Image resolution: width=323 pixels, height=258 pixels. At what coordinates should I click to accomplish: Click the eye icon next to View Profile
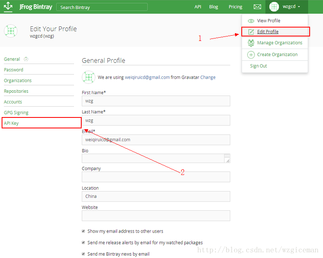click(x=251, y=21)
